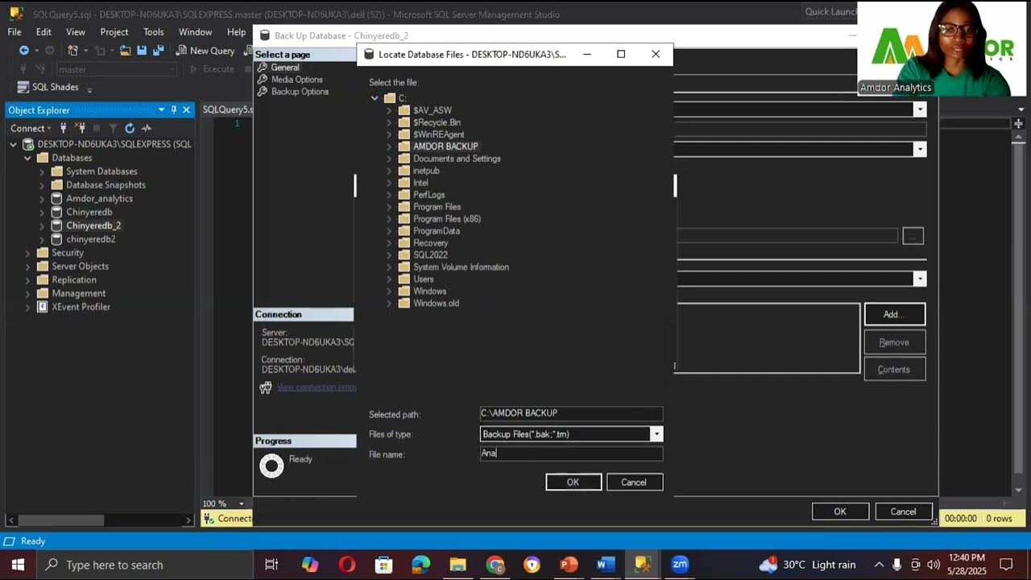Click the Open File folder icon
This screenshot has width=1031, height=580.
tap(126, 50)
